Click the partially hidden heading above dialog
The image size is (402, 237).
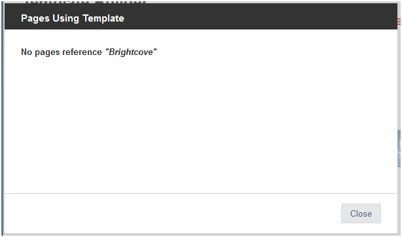click(86, 1)
